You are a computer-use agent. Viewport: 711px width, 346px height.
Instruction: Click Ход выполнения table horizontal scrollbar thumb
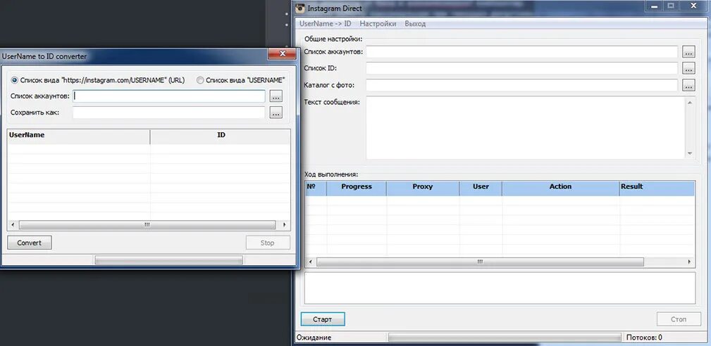tap(480, 262)
